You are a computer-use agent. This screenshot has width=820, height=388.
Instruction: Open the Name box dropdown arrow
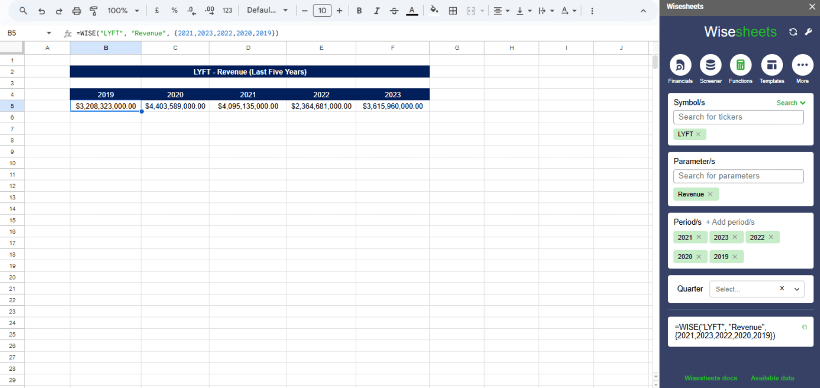point(49,33)
